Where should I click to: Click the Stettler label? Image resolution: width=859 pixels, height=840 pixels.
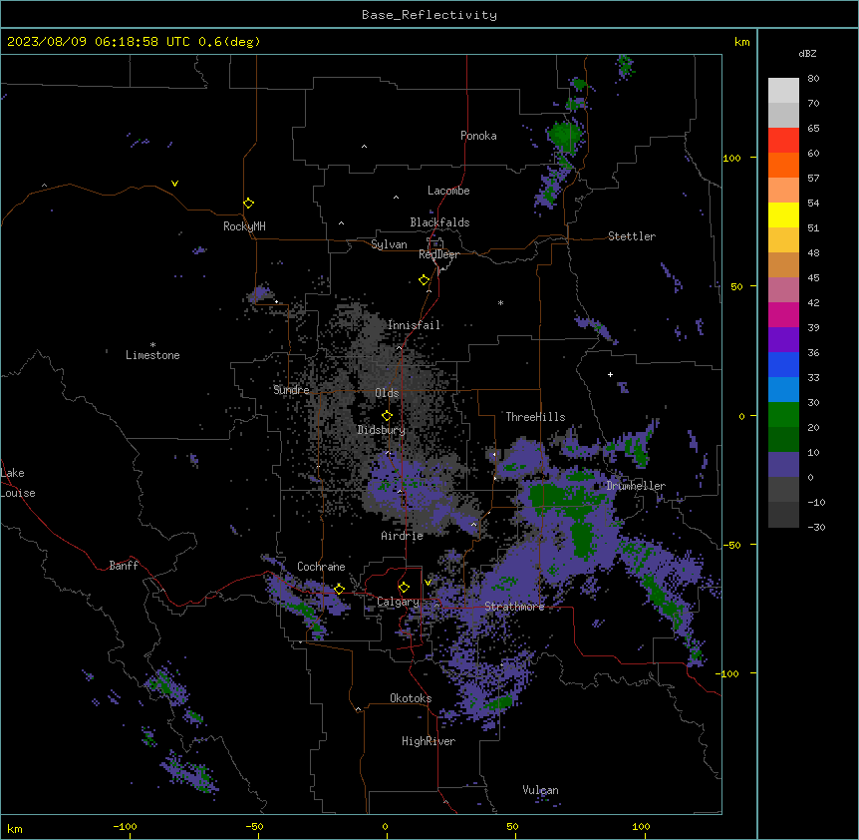click(632, 236)
